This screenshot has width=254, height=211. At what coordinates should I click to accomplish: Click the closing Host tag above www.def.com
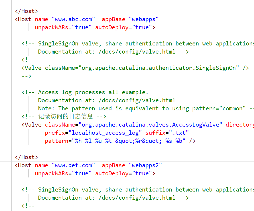point(27,157)
